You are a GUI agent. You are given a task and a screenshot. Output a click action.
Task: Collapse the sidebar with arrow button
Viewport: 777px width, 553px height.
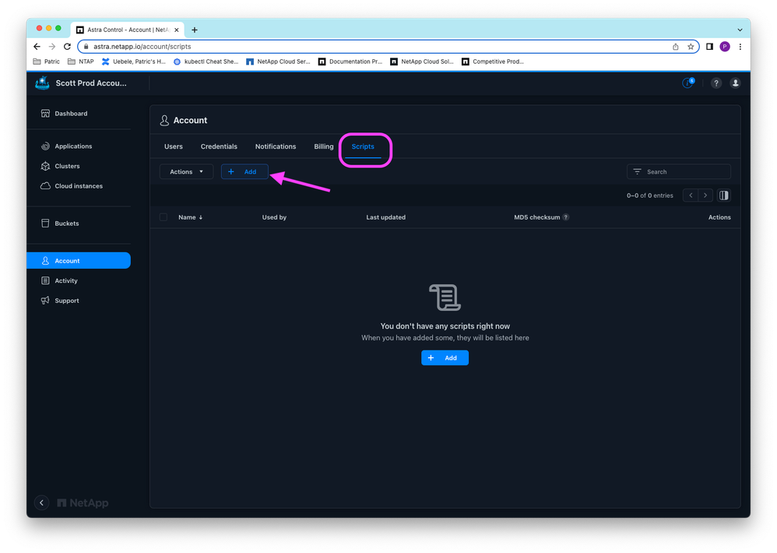[x=41, y=502]
